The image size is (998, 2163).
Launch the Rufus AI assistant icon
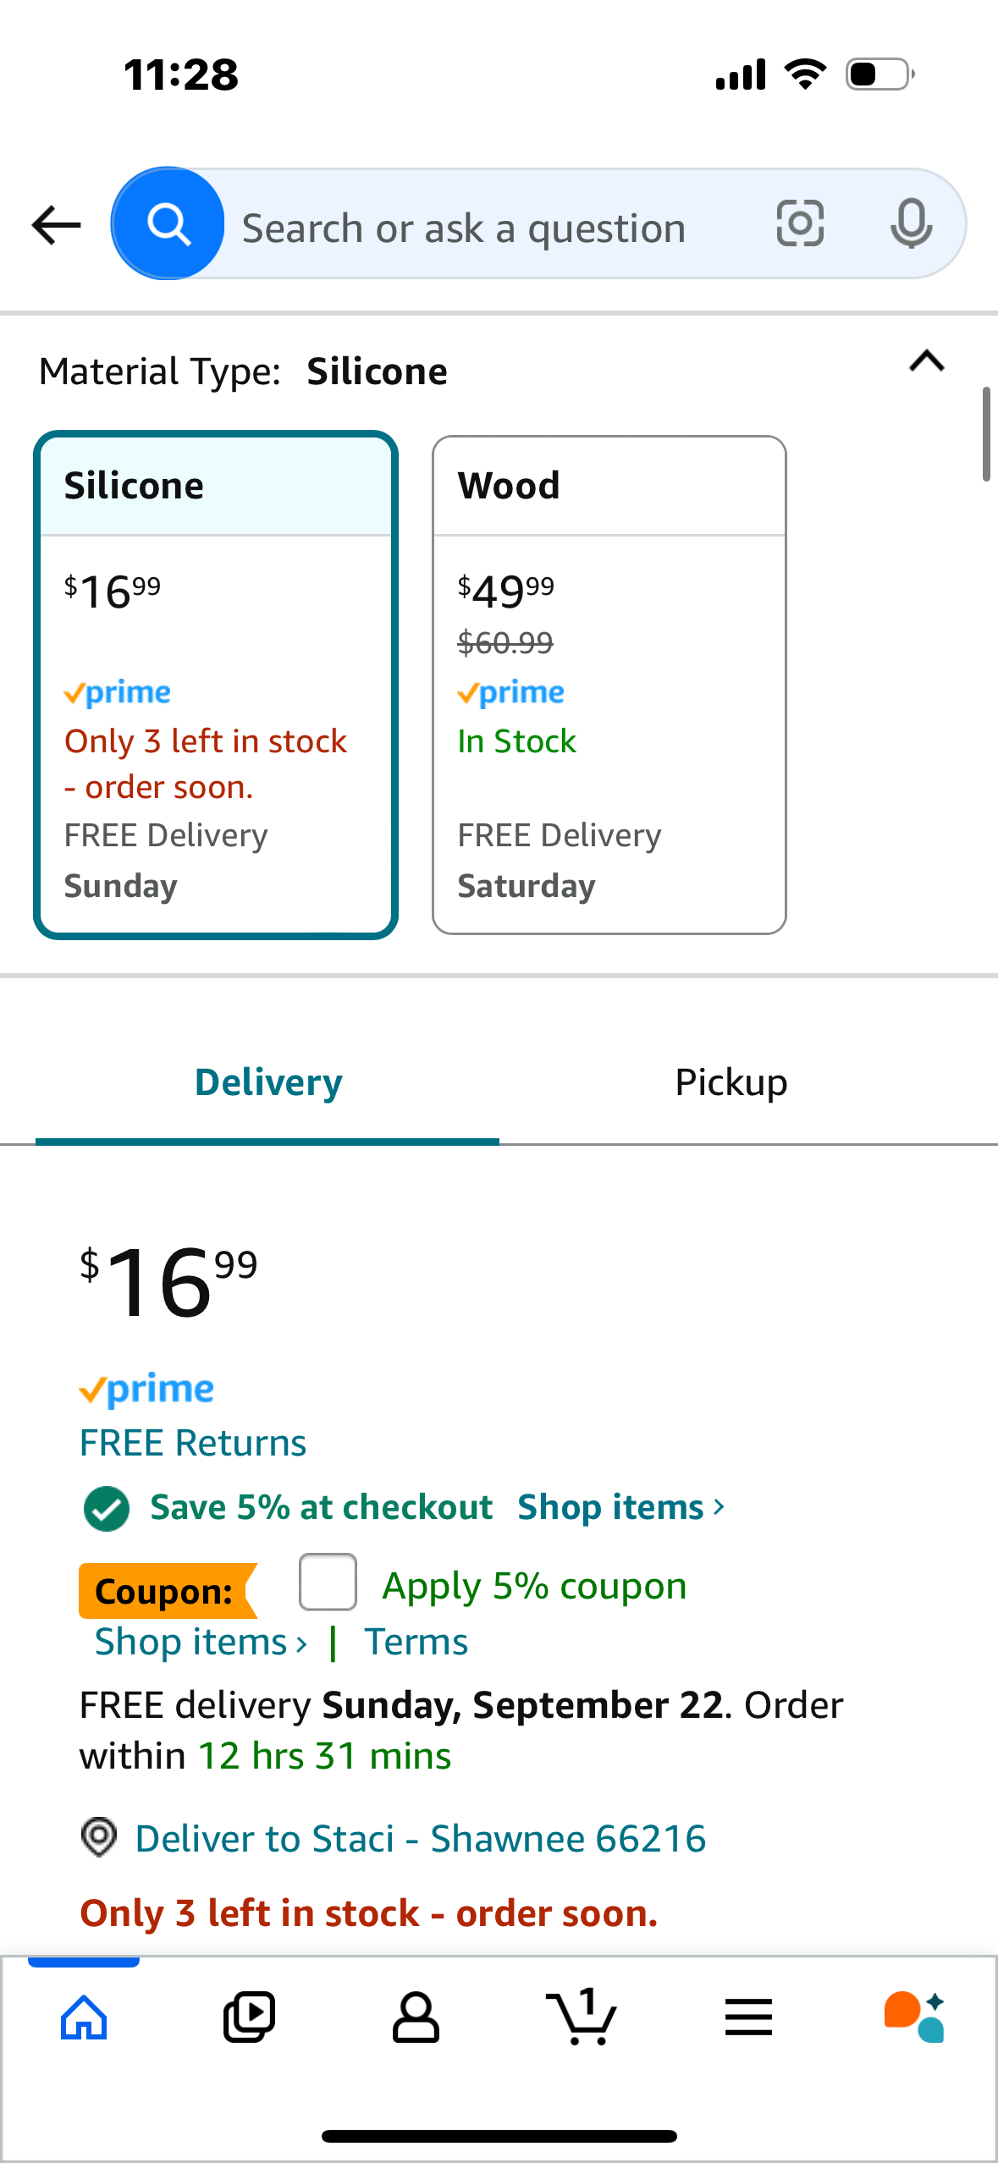(x=914, y=2017)
